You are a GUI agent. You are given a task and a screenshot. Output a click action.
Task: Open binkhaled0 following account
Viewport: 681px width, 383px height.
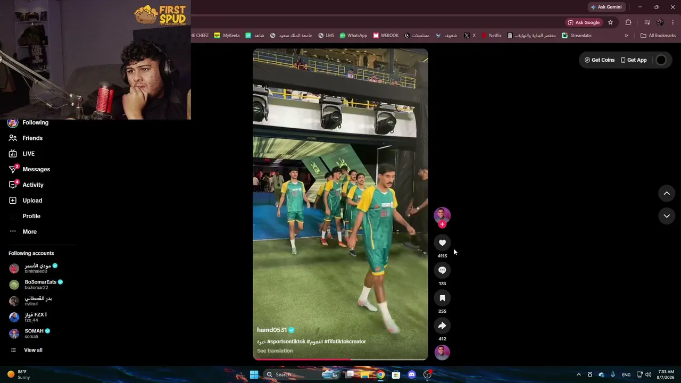coord(34,268)
